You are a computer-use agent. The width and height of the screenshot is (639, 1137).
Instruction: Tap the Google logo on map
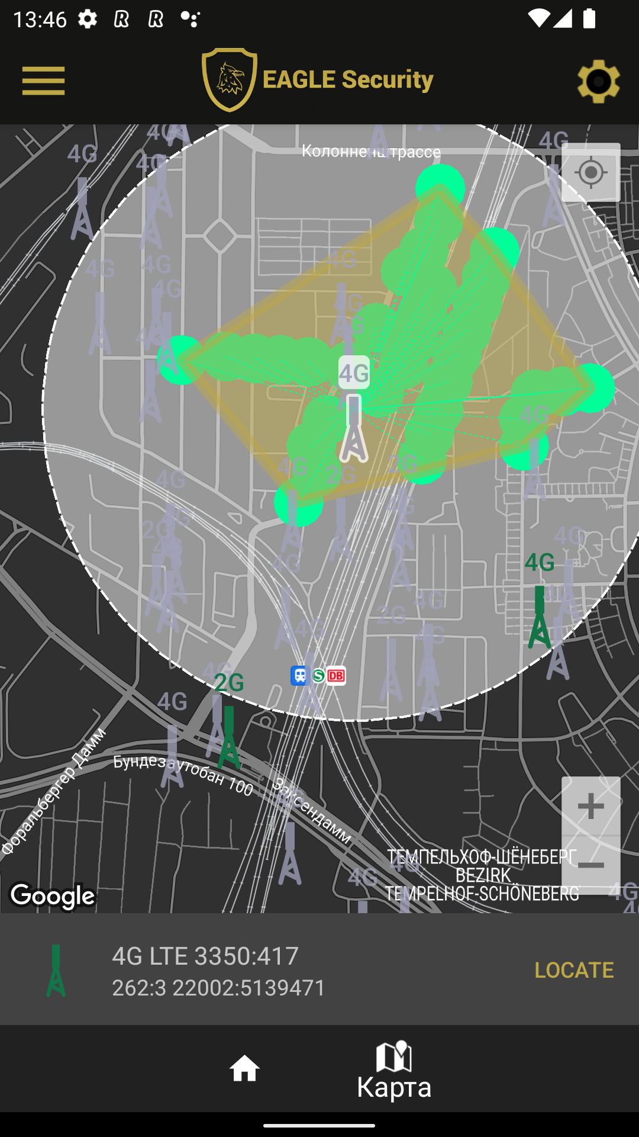[53, 897]
